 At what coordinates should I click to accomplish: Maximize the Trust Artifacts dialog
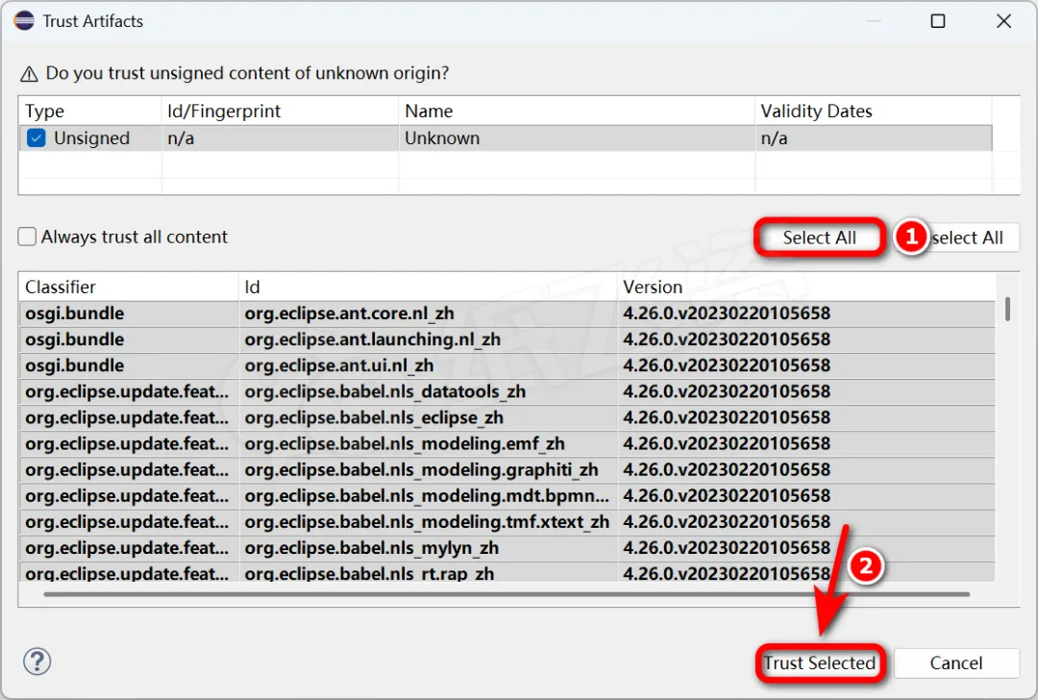coord(937,21)
